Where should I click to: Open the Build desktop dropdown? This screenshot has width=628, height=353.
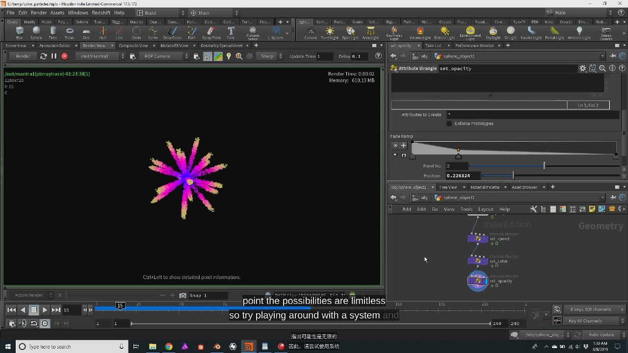(160, 13)
